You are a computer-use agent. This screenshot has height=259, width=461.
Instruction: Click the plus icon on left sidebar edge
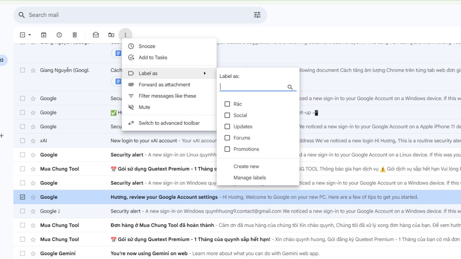[2, 135]
